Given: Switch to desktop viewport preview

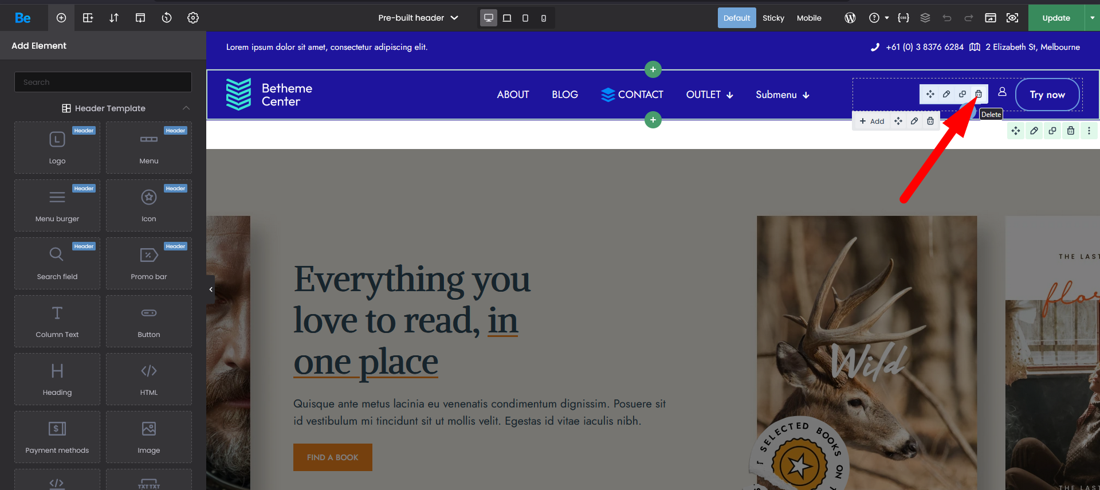Looking at the screenshot, I should tap(489, 18).
